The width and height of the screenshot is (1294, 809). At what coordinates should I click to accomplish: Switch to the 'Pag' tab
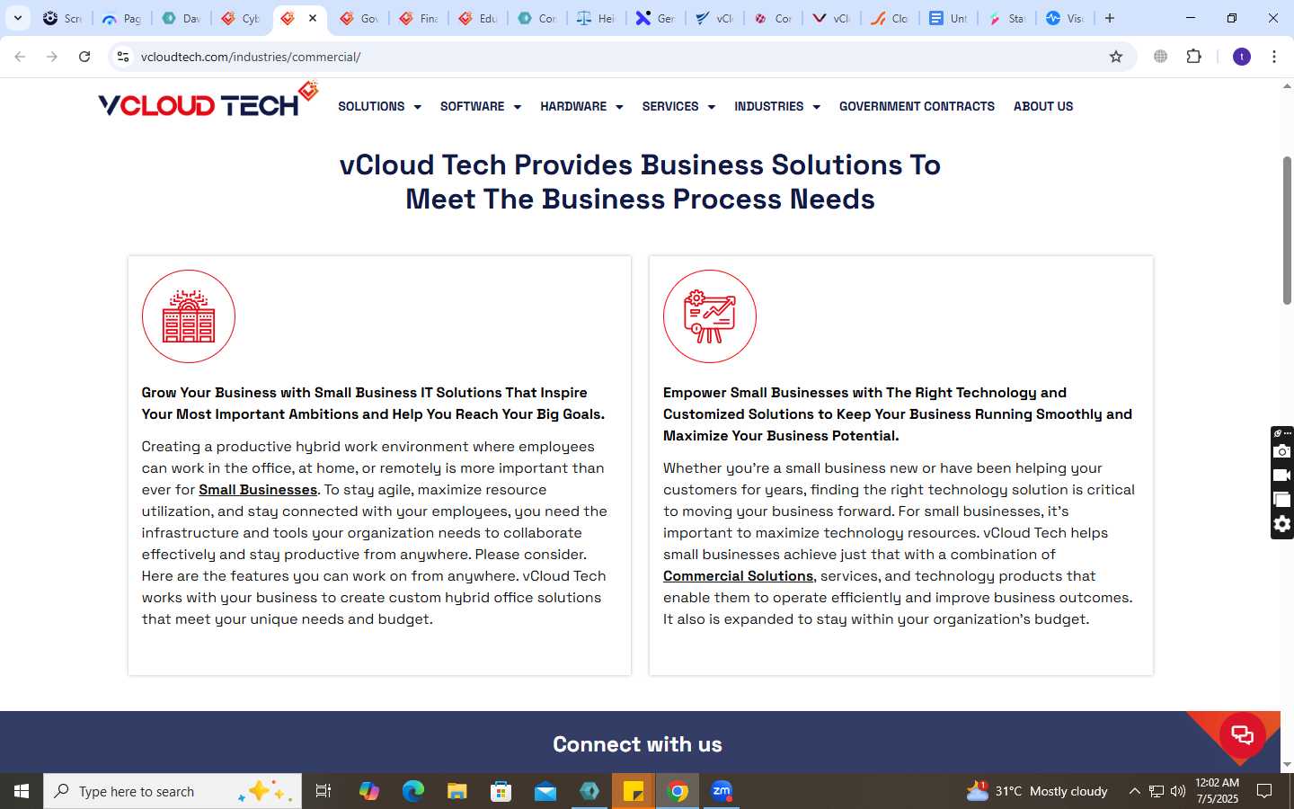[121, 18]
